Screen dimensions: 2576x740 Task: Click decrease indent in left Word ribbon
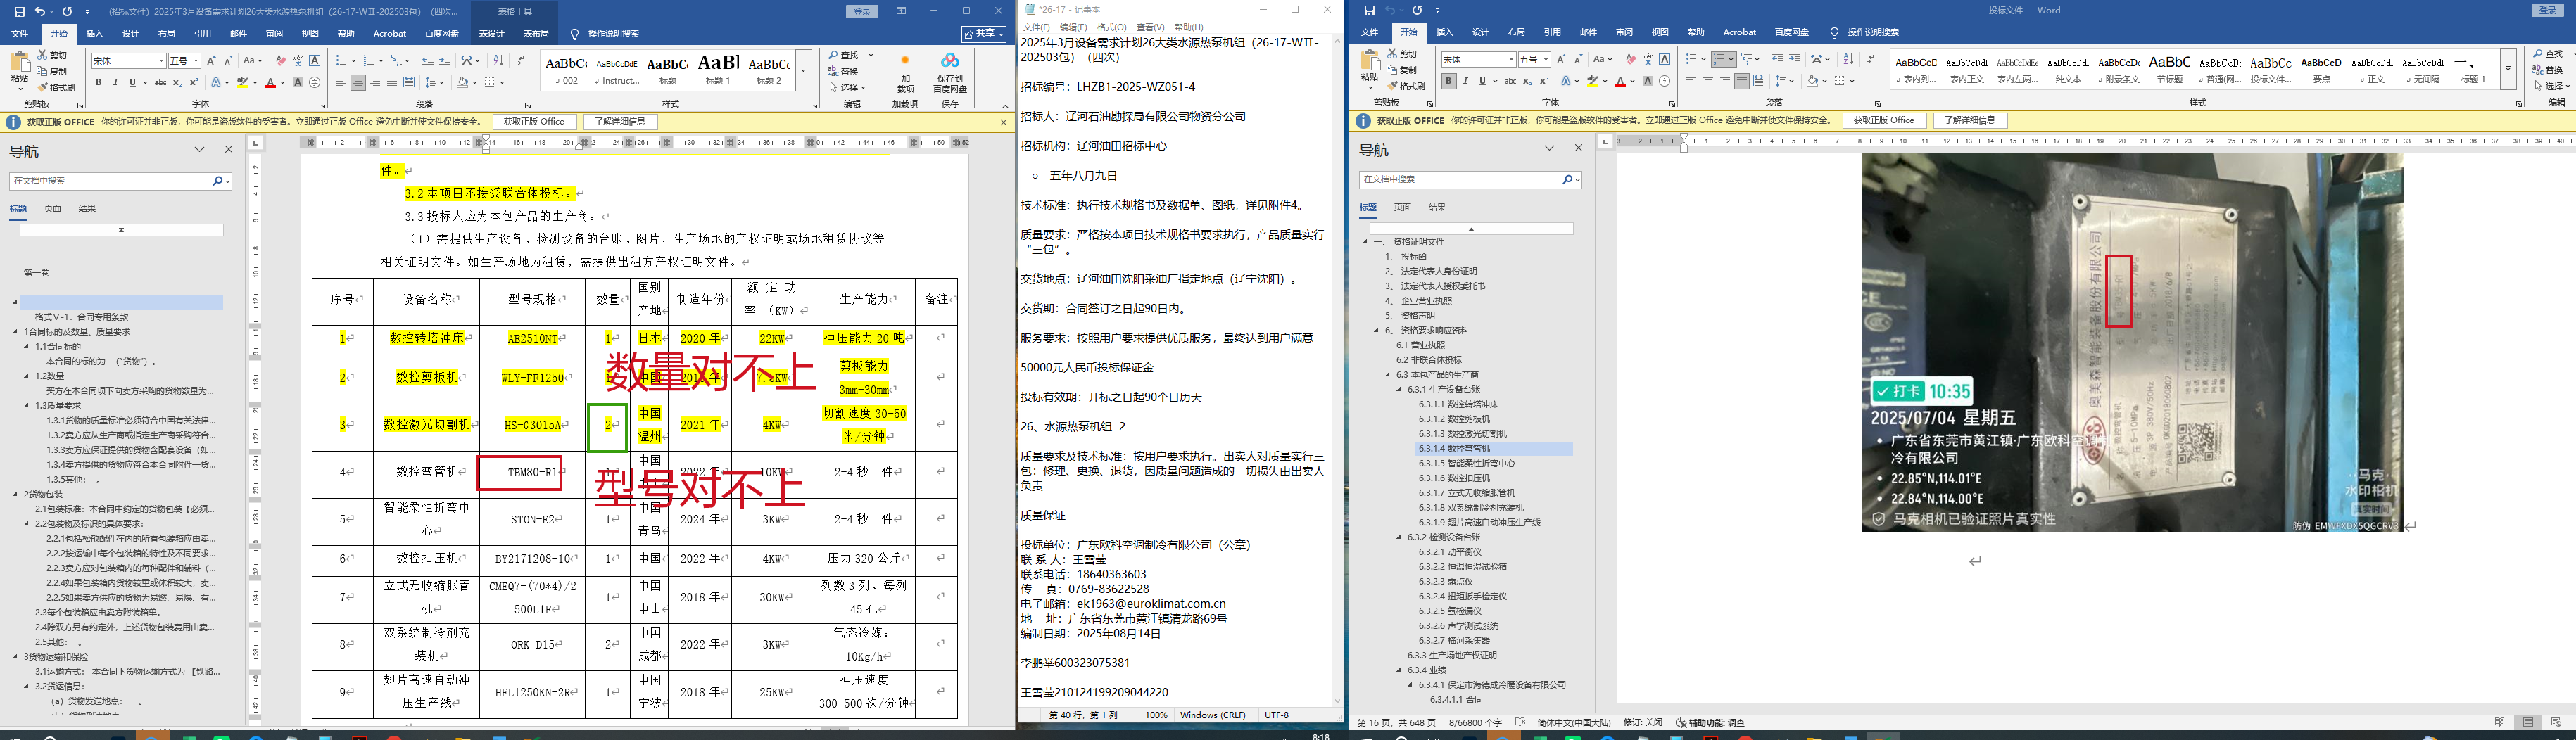click(427, 61)
